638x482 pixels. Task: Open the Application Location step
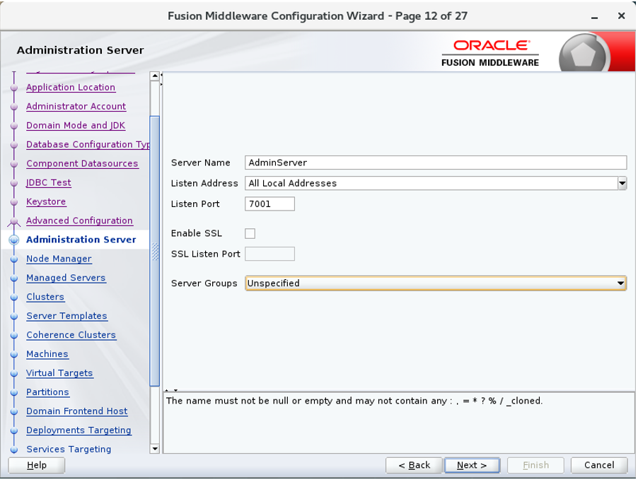click(71, 88)
